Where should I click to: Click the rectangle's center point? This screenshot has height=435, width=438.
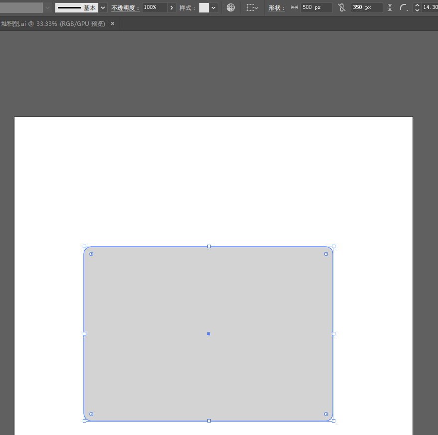point(209,333)
